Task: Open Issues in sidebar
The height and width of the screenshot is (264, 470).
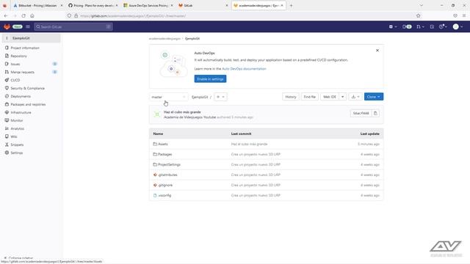Action: (15, 64)
